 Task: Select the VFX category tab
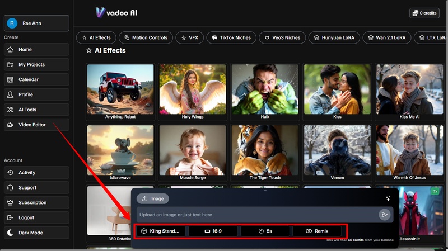[189, 37]
